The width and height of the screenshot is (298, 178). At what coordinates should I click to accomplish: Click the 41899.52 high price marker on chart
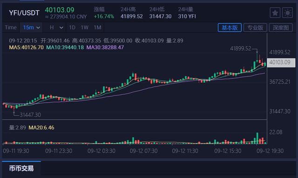240,49
